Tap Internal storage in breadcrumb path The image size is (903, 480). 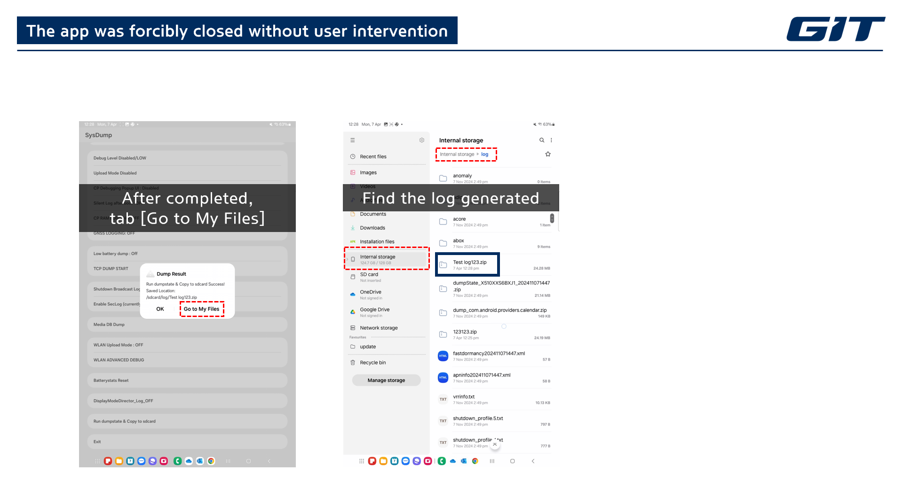(457, 154)
